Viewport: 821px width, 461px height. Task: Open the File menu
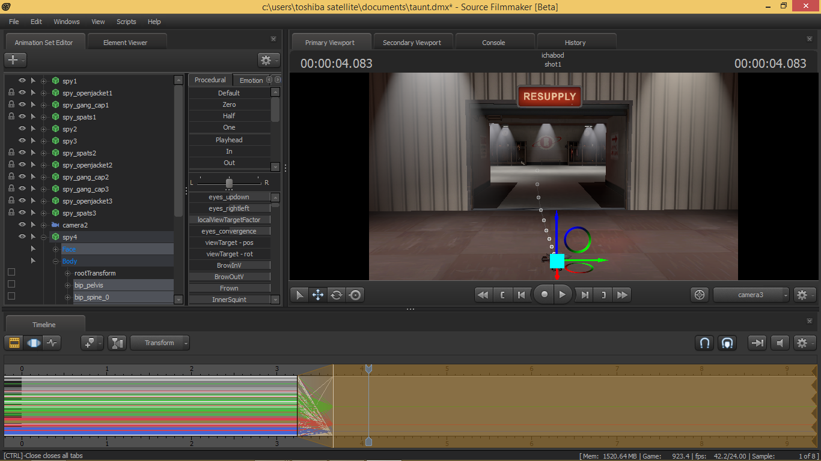click(x=14, y=22)
